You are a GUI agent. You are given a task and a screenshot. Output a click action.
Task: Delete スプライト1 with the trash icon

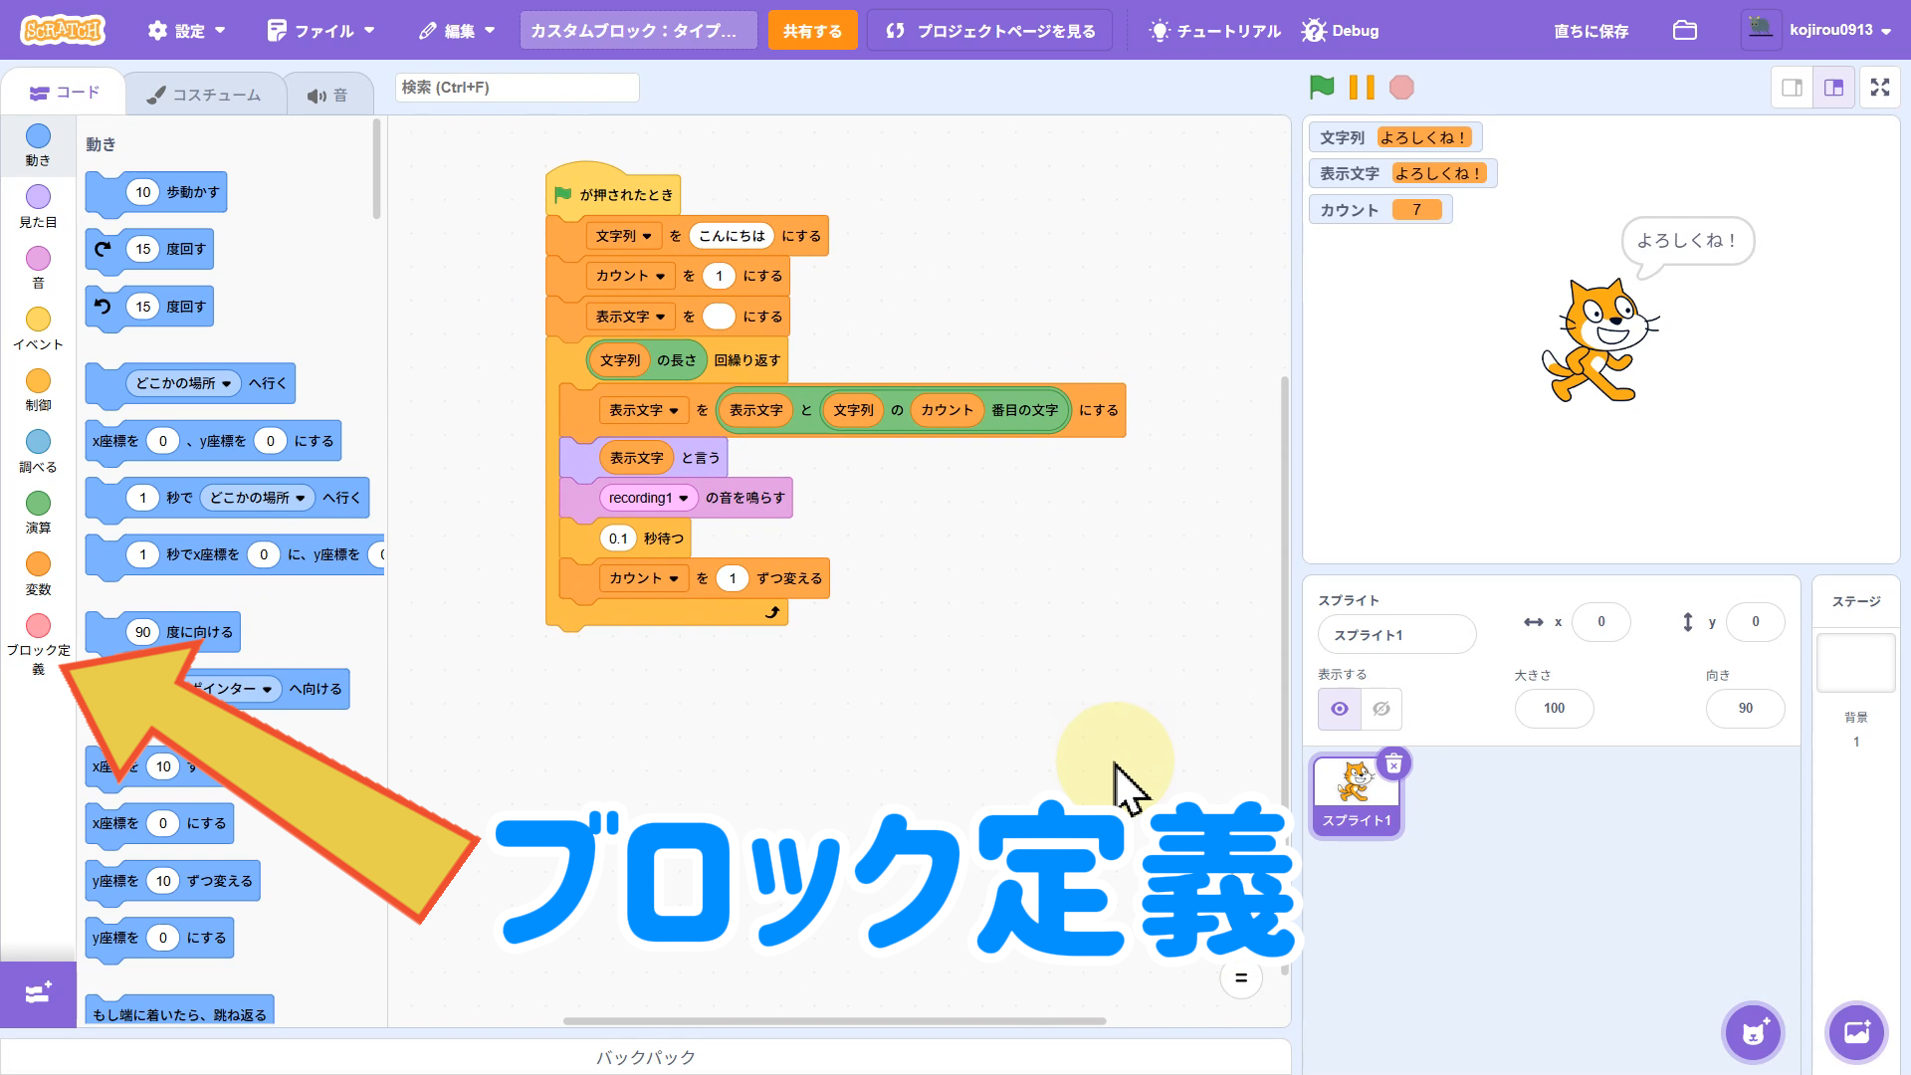pyautogui.click(x=1393, y=763)
